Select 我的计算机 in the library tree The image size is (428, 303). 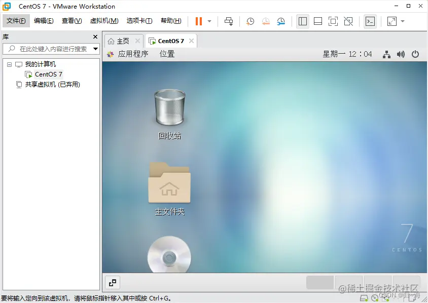pos(41,64)
